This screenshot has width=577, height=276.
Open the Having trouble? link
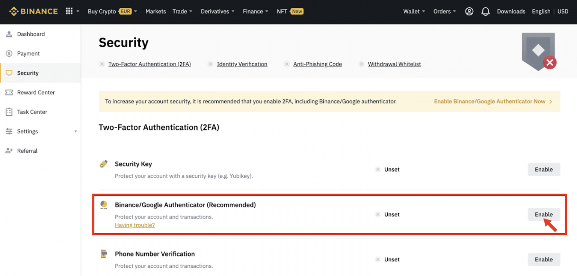pyautogui.click(x=134, y=225)
